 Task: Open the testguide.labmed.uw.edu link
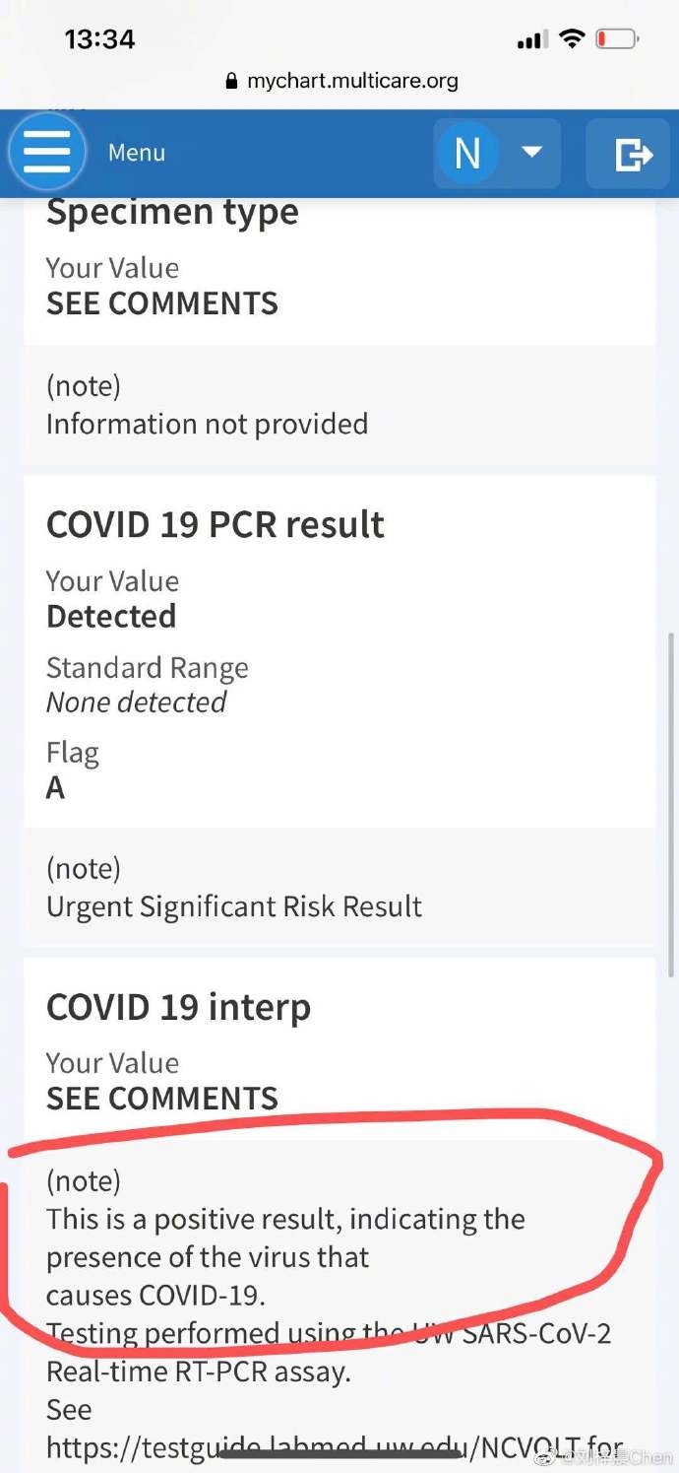pos(335,1448)
